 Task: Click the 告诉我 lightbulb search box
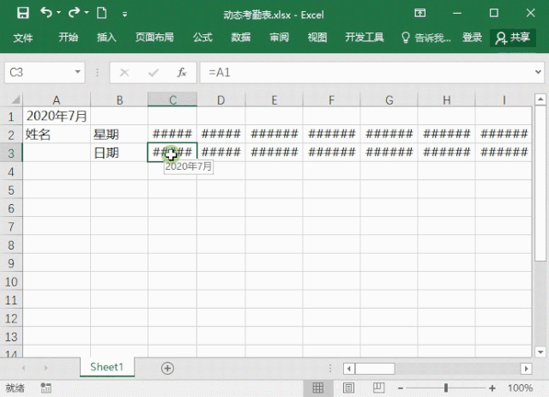tap(425, 38)
